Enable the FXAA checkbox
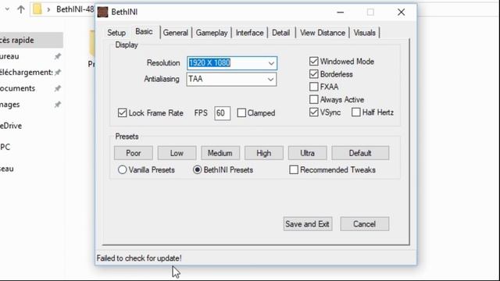Image resolution: width=500 pixels, height=281 pixels. (x=314, y=87)
